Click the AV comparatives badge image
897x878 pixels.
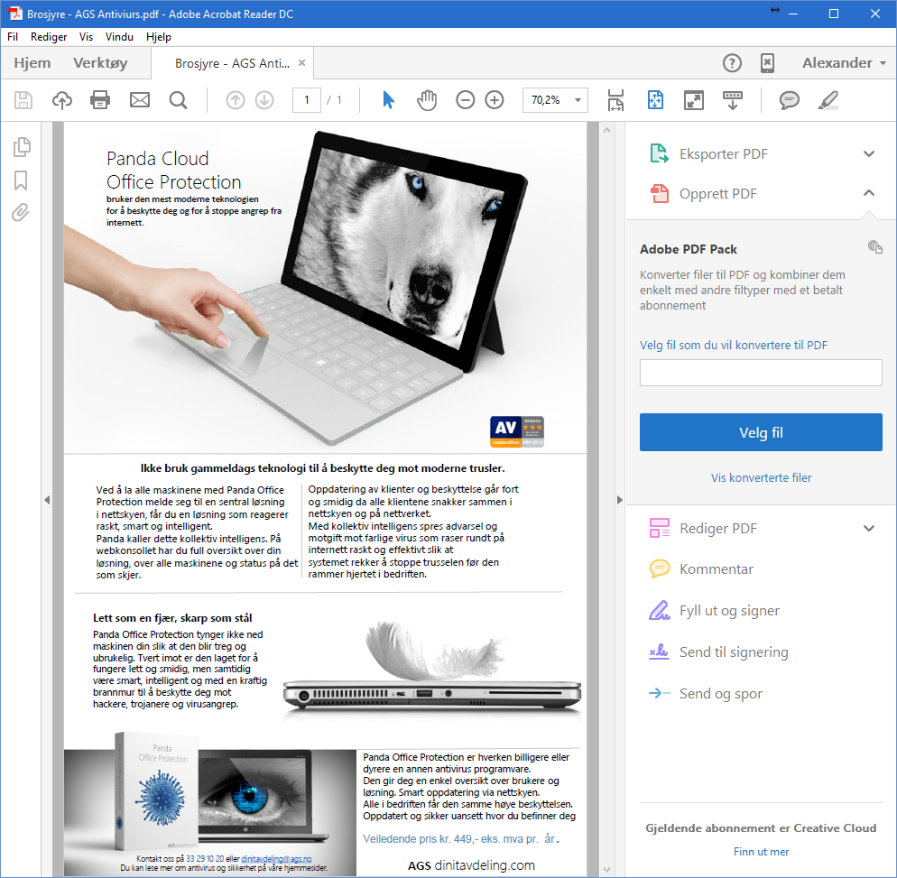click(517, 431)
